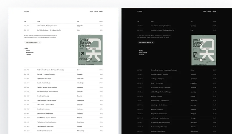Expand Read notes and Transcript on dark page

(146, 42)
